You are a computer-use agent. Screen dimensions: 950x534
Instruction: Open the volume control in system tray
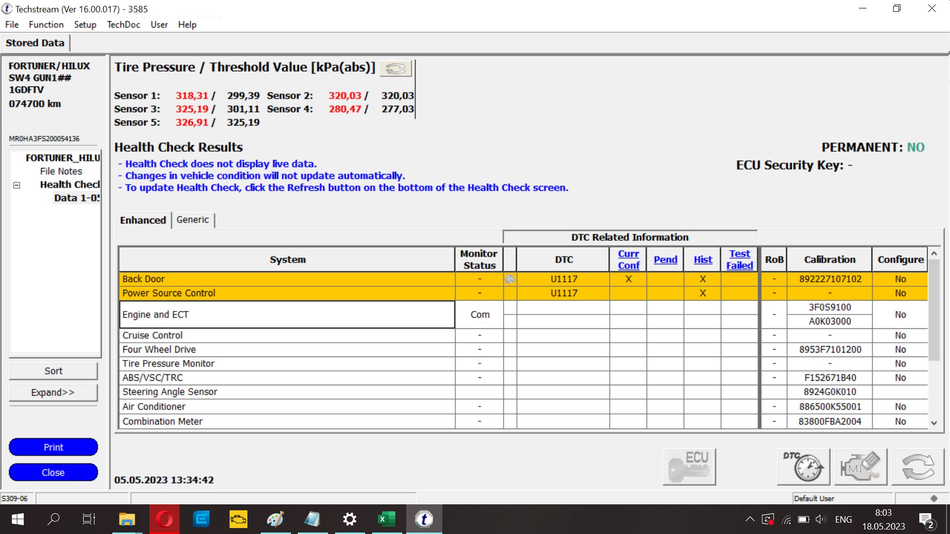tap(821, 519)
